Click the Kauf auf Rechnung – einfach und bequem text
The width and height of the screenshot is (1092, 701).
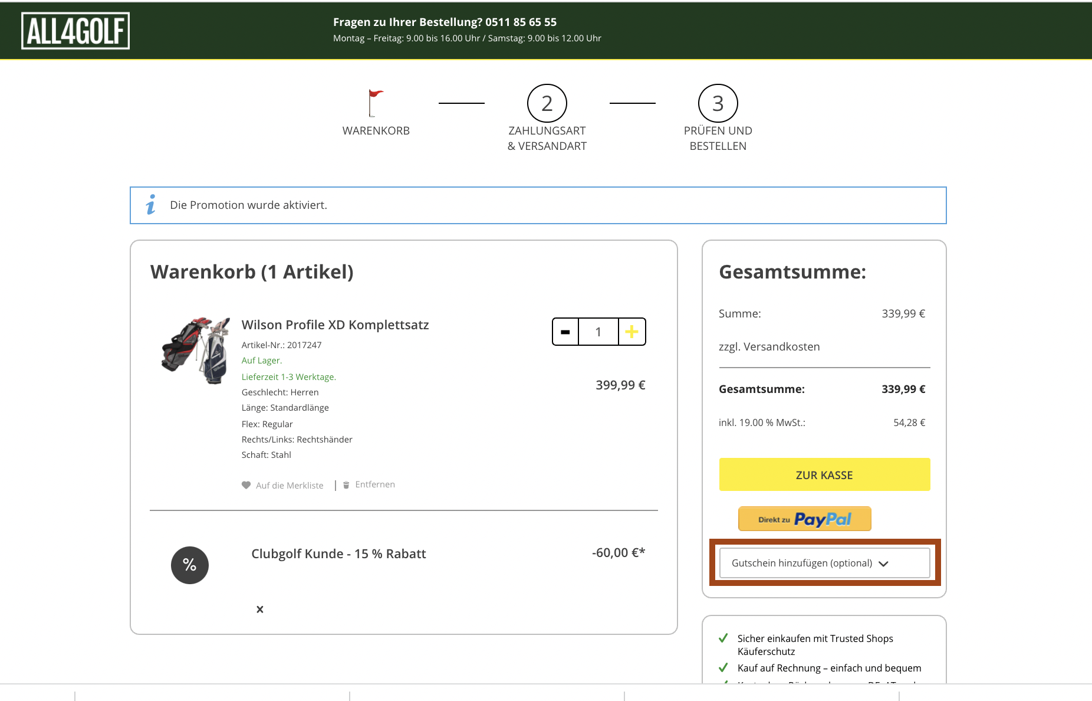pyautogui.click(x=829, y=667)
